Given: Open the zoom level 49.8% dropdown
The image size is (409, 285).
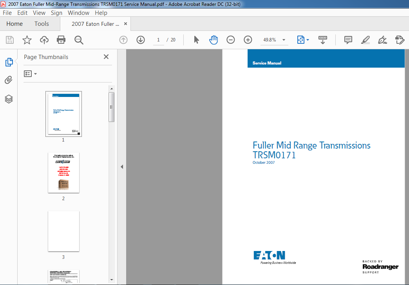Looking at the screenshot, I should (x=284, y=40).
